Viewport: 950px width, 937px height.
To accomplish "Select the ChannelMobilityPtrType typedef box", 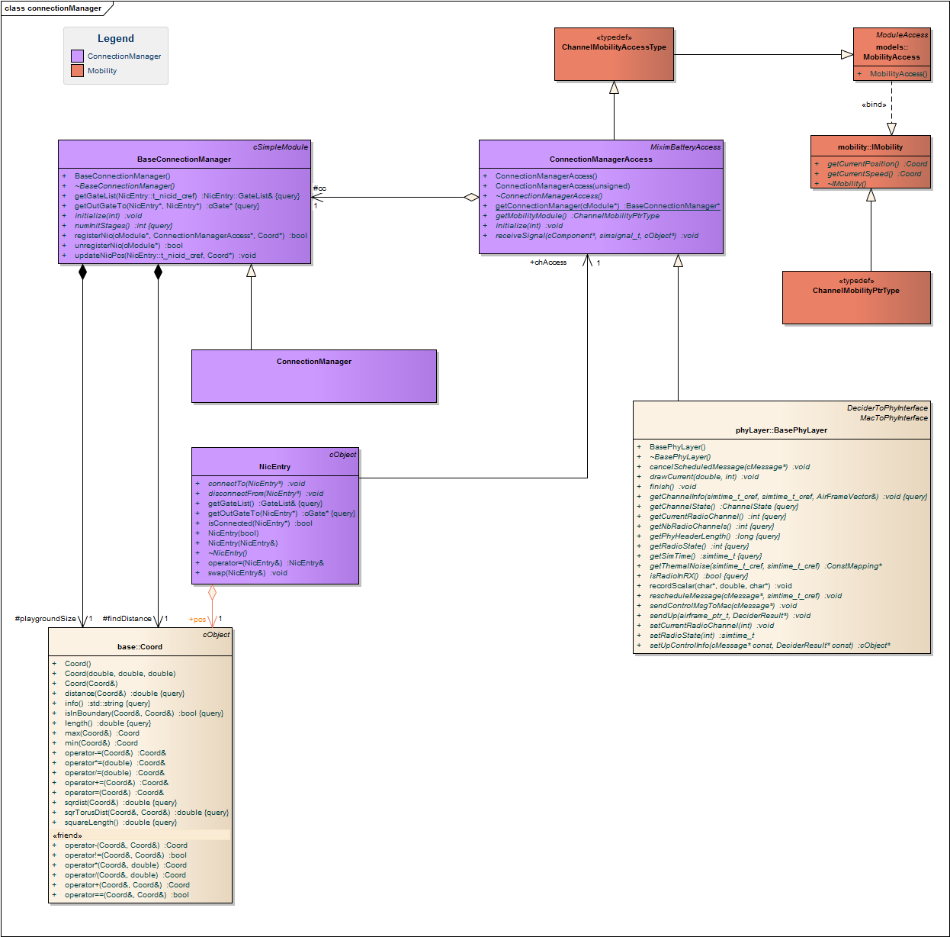I will (856, 298).
